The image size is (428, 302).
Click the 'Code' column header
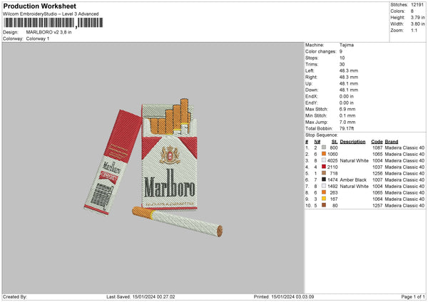click(x=377, y=142)
